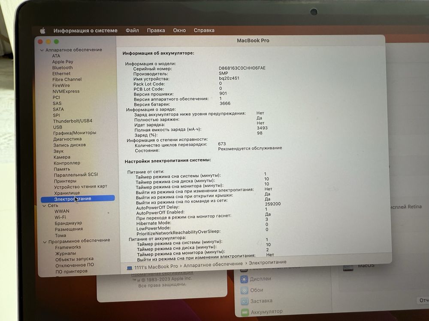Screen dimensions: 429x321
Task: Open Дисплеи in background Settings window
Action: pyautogui.click(x=256, y=279)
